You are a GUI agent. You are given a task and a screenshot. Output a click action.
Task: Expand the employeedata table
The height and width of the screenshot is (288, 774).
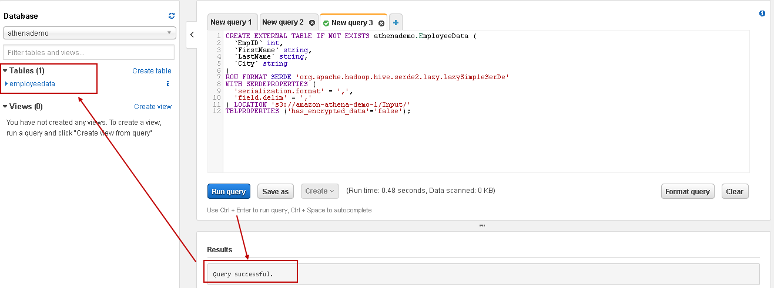[x=6, y=84]
